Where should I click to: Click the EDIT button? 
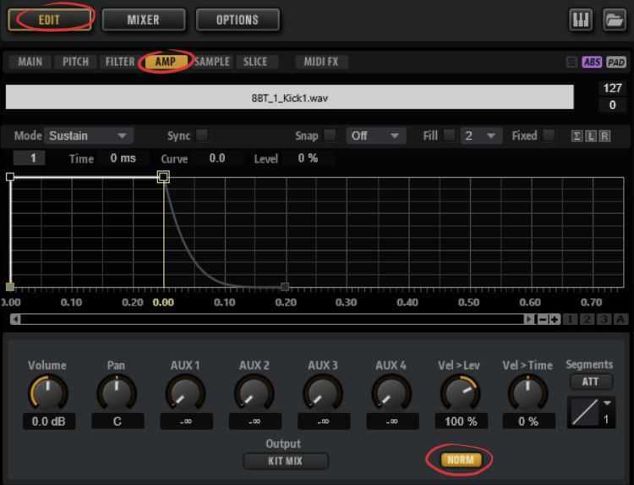[49, 19]
